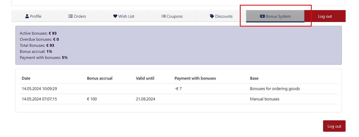Click the Discounts tag icon
Image resolution: width=359 pixels, height=137 pixels.
pos(212,16)
